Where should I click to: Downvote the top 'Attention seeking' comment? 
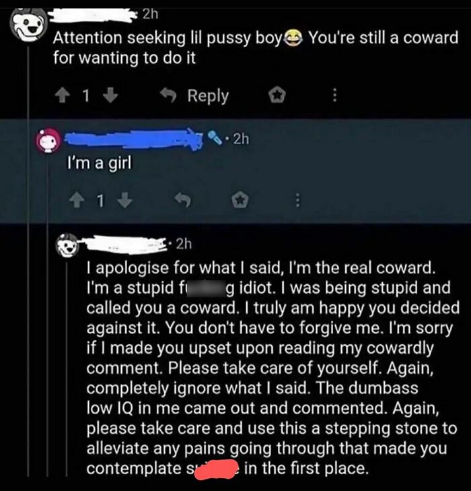110,96
